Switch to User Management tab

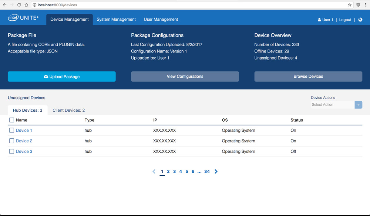pos(161,19)
